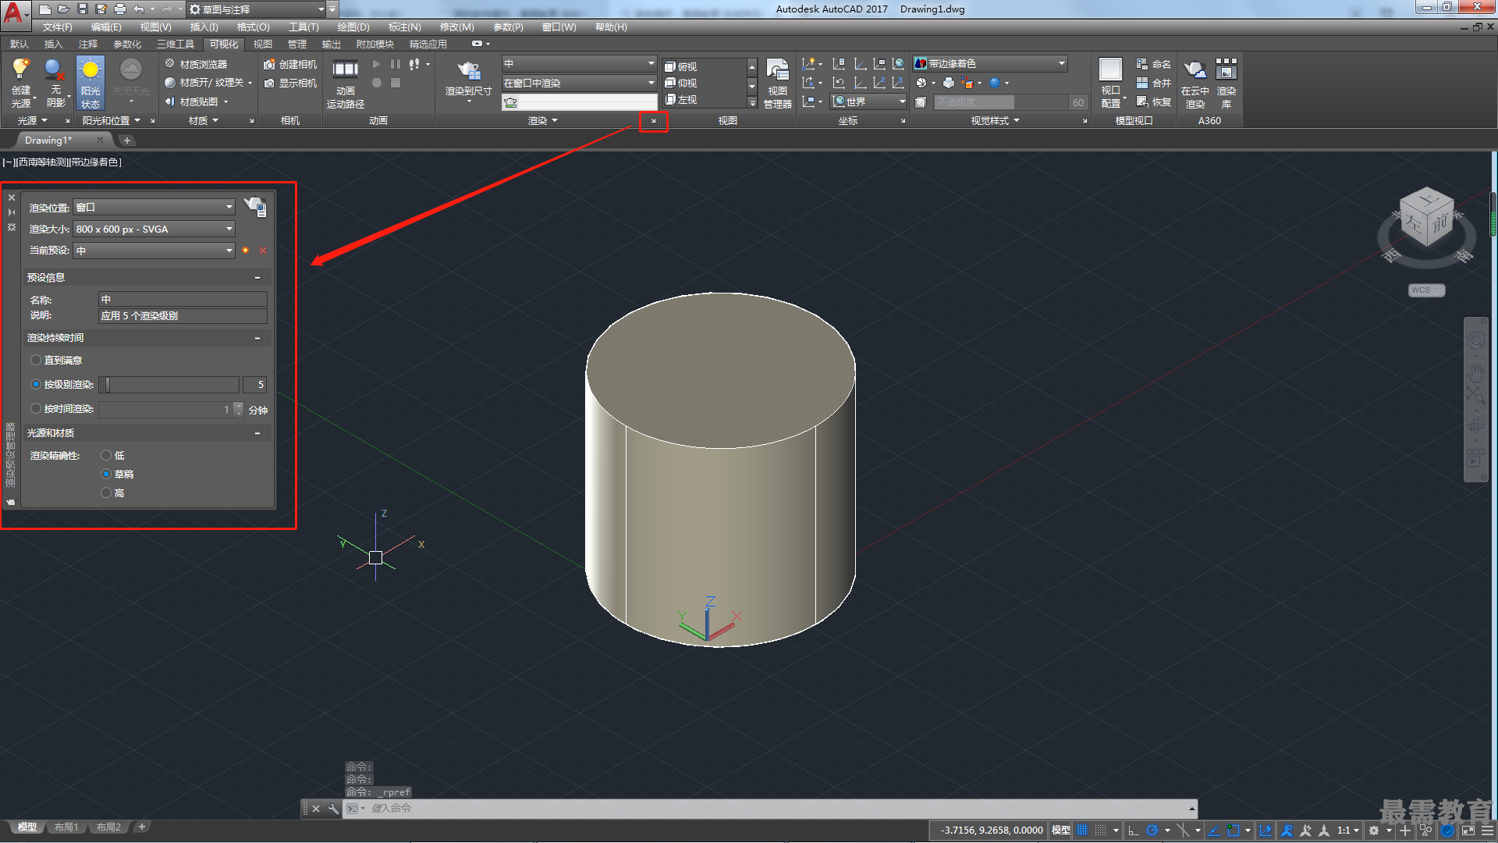Open the Current Preset (当前预设) dropdown

click(154, 251)
